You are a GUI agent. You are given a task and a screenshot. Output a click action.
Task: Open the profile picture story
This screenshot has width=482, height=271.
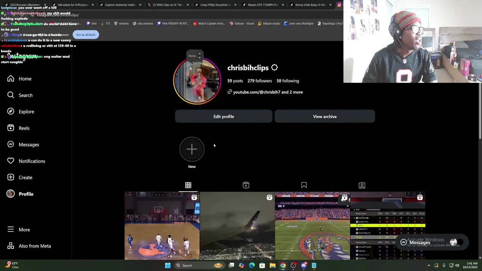(x=197, y=81)
